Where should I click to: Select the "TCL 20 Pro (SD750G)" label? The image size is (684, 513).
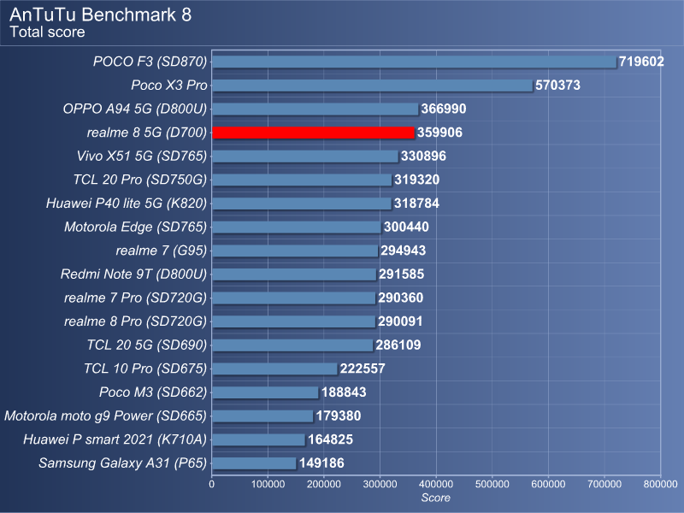(140, 180)
